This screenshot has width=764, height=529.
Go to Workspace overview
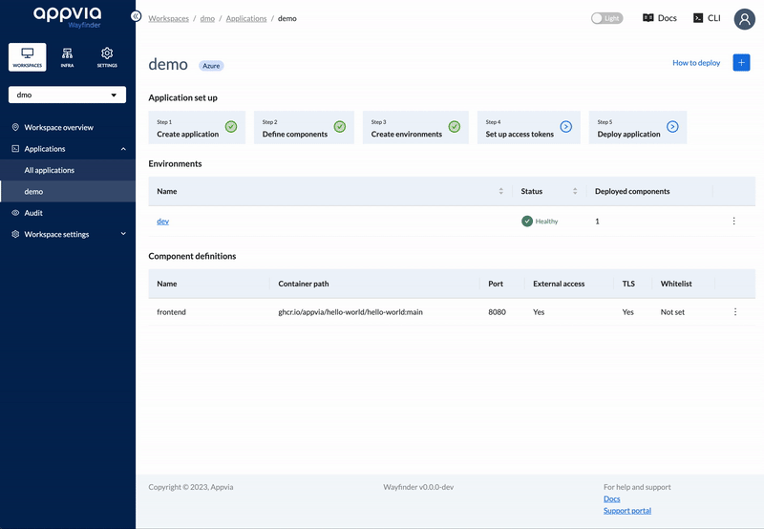coord(58,127)
